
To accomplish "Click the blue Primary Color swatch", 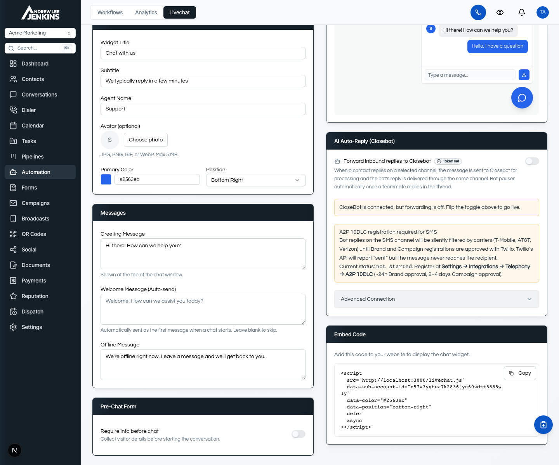I will pyautogui.click(x=106, y=179).
